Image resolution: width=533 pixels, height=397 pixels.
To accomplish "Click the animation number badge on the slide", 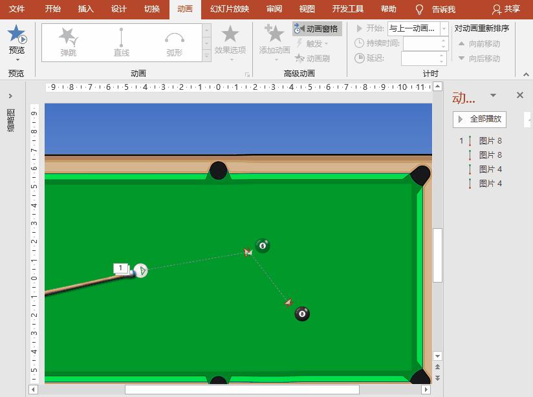I will point(121,266).
